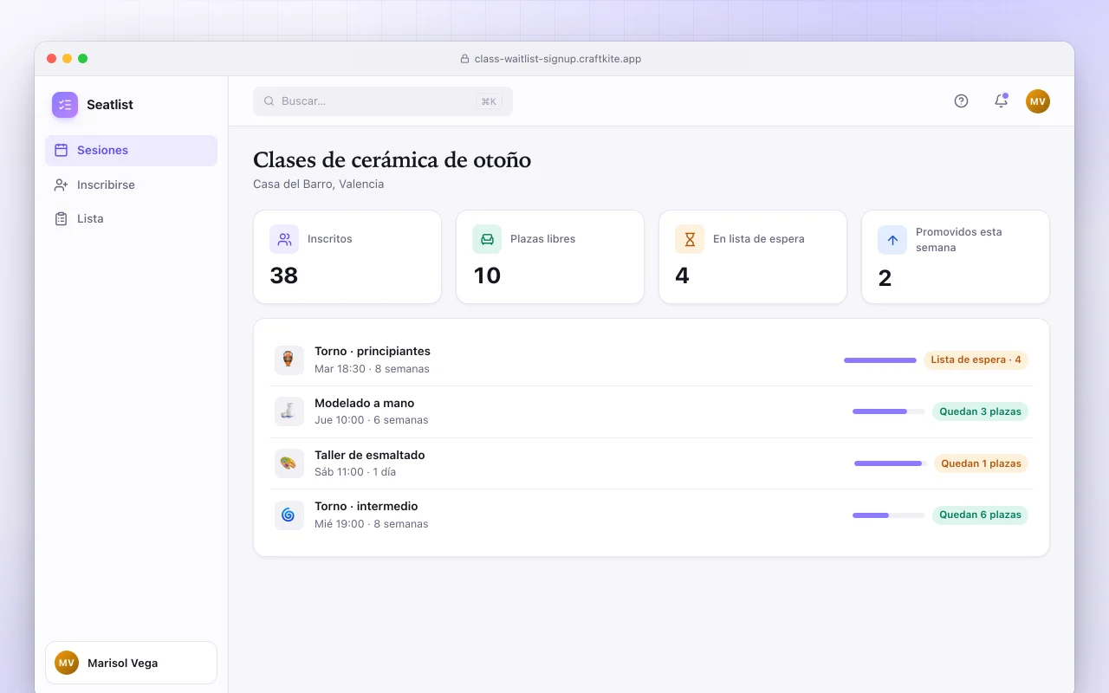Click the 'Quedan 1 plazas' badge
Screen dimensions: 1109x693
pyautogui.click(x=981, y=463)
